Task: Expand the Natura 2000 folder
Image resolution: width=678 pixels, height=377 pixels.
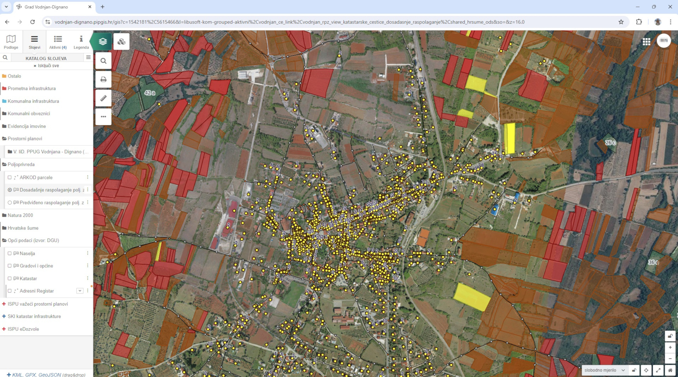Action: [20, 215]
